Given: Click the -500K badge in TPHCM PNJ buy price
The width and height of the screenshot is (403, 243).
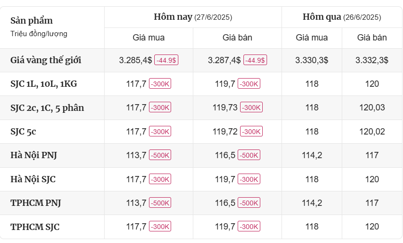Looking at the screenshot, I should 160,203.
